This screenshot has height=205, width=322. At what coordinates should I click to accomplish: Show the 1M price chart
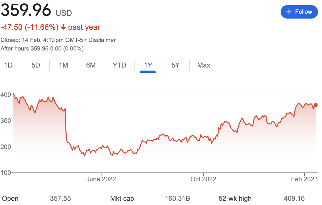point(63,65)
